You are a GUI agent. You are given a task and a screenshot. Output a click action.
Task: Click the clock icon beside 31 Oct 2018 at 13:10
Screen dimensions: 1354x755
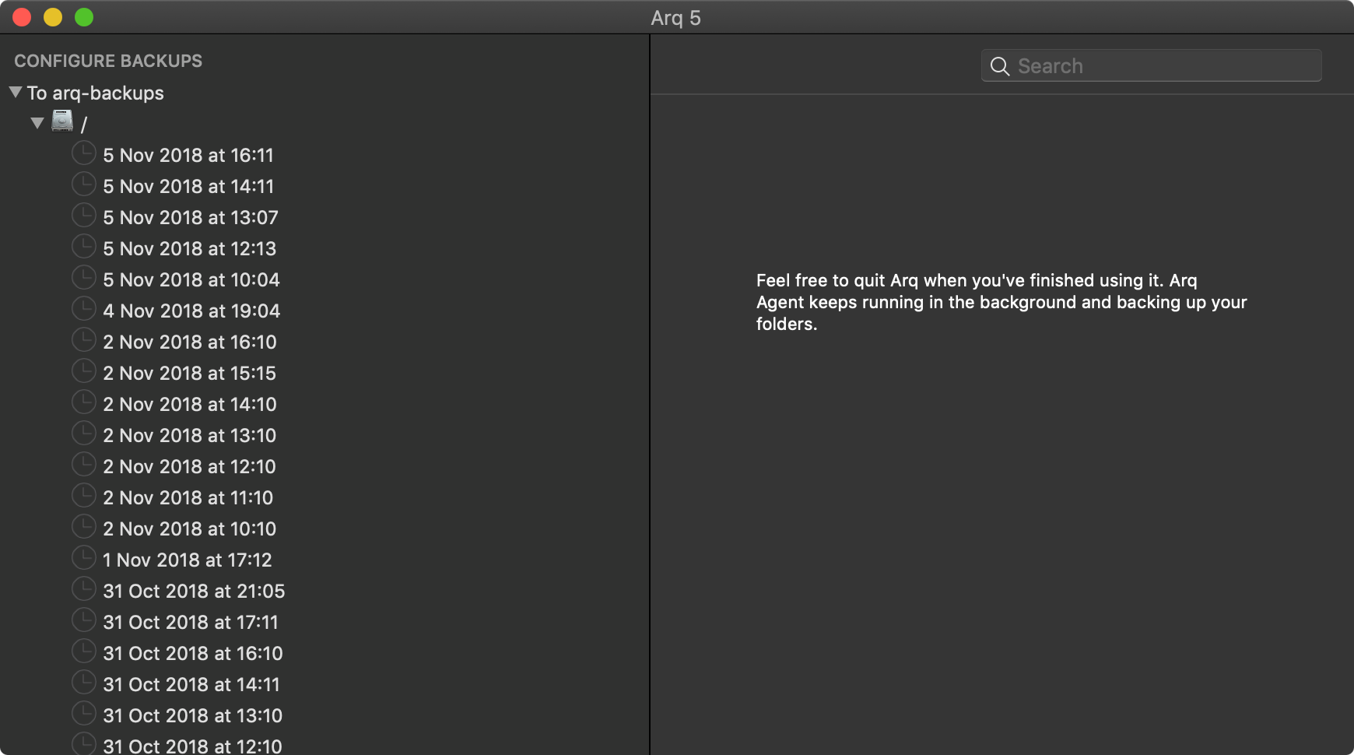[x=84, y=714]
